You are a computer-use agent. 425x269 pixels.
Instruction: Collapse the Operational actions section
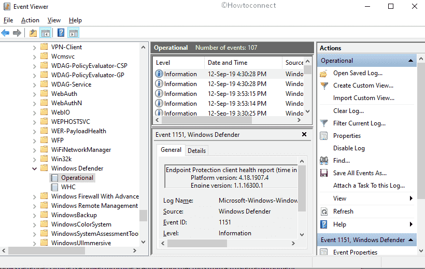point(410,61)
